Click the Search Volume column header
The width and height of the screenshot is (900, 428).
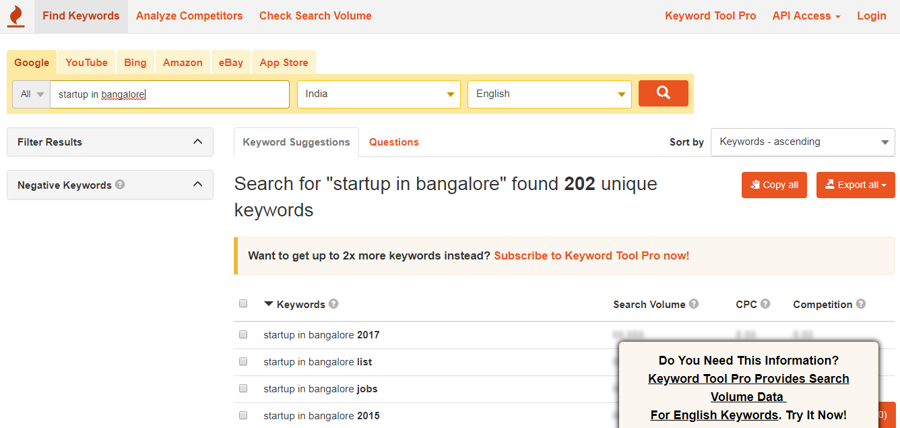point(649,305)
